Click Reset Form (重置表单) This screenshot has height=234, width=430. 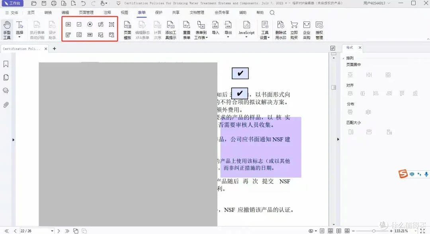pyautogui.click(x=186, y=30)
